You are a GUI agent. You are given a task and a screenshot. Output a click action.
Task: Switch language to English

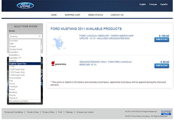click(x=143, y=4)
